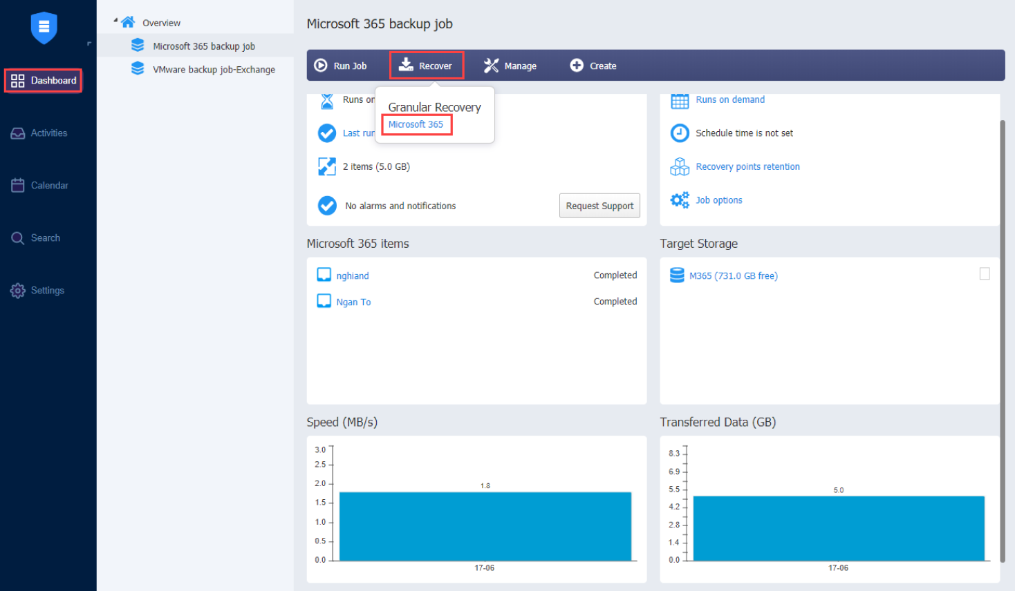This screenshot has height=591, width=1015.
Task: Click the Recovery points retention cube icon
Action: pos(680,166)
